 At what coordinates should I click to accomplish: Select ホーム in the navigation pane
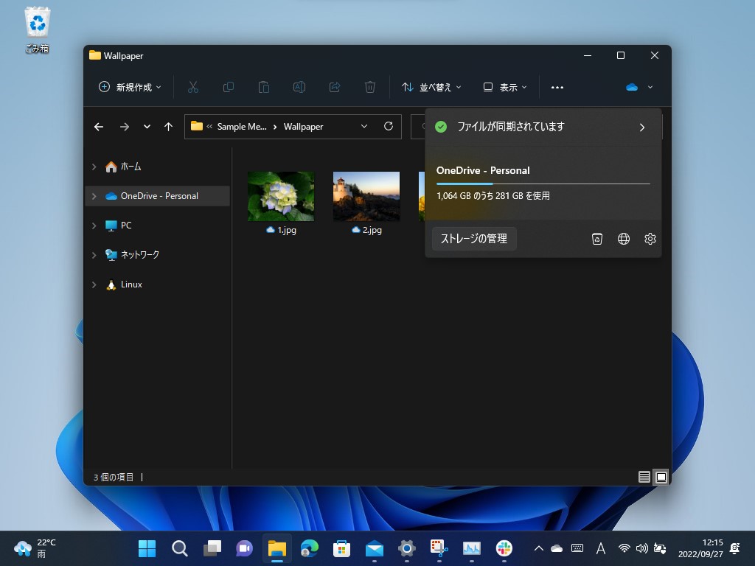click(158, 167)
